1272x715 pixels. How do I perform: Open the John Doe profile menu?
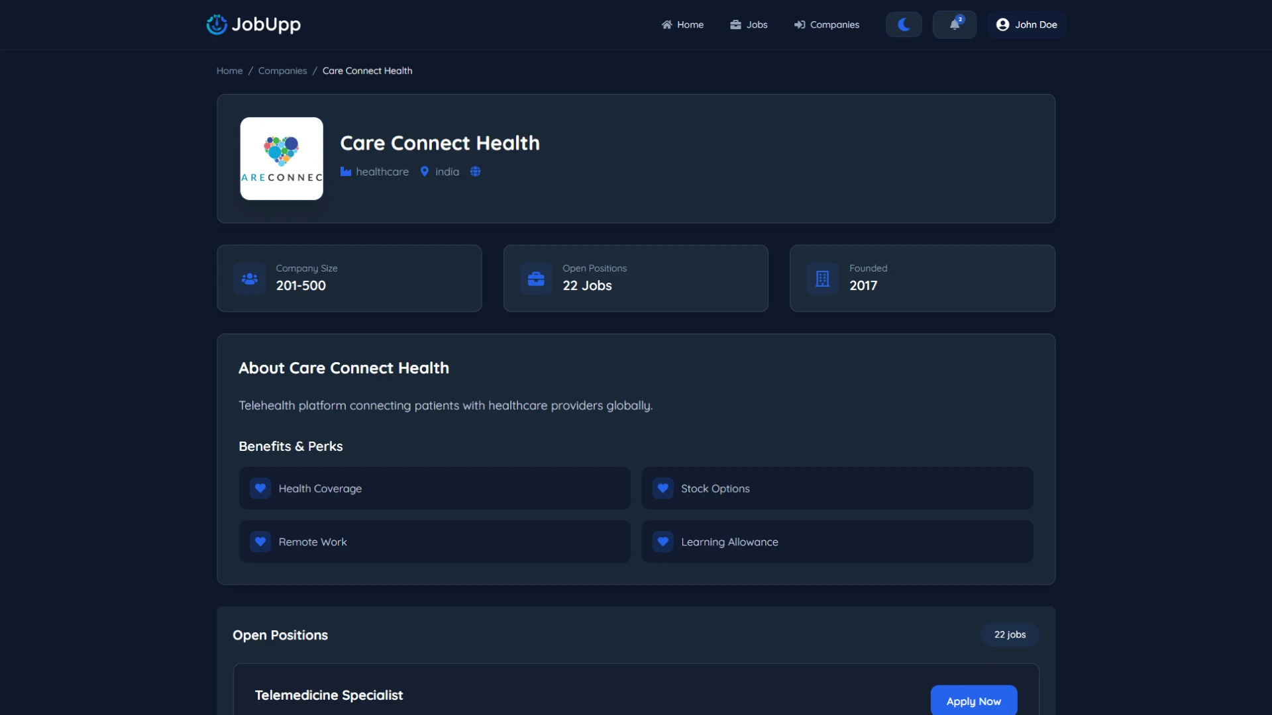[x=1027, y=24]
